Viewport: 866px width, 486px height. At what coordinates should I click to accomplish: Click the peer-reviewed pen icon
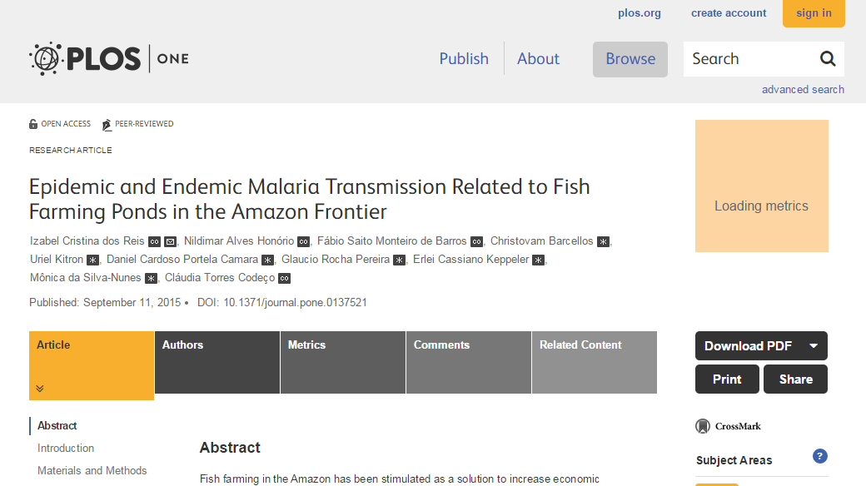pyautogui.click(x=107, y=125)
